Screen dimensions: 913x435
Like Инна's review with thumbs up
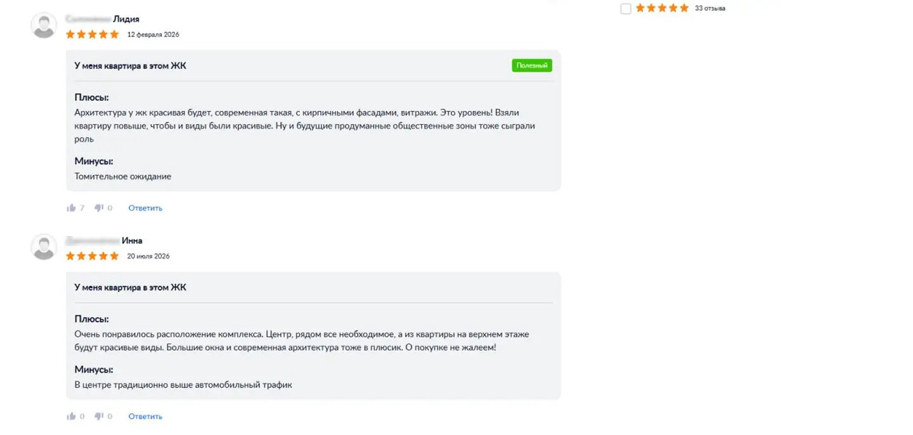tap(72, 417)
